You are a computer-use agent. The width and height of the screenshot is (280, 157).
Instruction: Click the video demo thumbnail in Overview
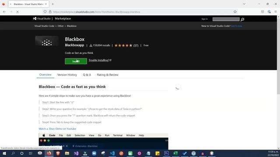click(103, 141)
